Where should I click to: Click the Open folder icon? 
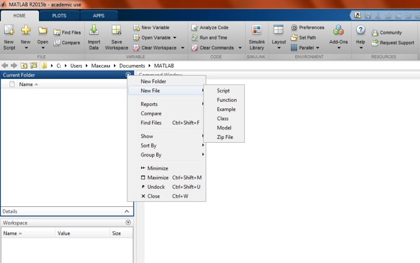click(43, 30)
